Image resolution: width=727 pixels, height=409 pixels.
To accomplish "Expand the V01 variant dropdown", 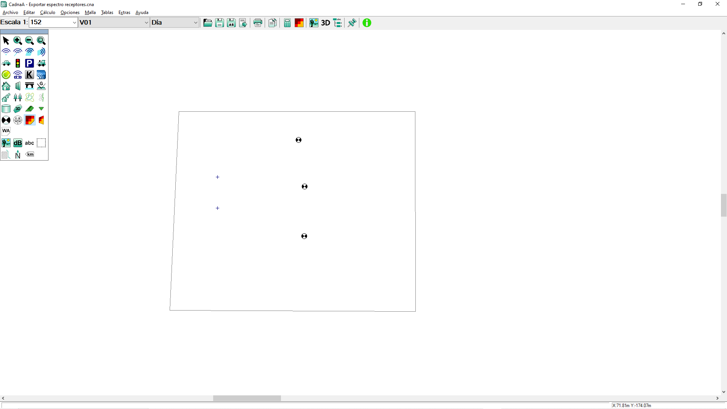I will pyautogui.click(x=146, y=22).
